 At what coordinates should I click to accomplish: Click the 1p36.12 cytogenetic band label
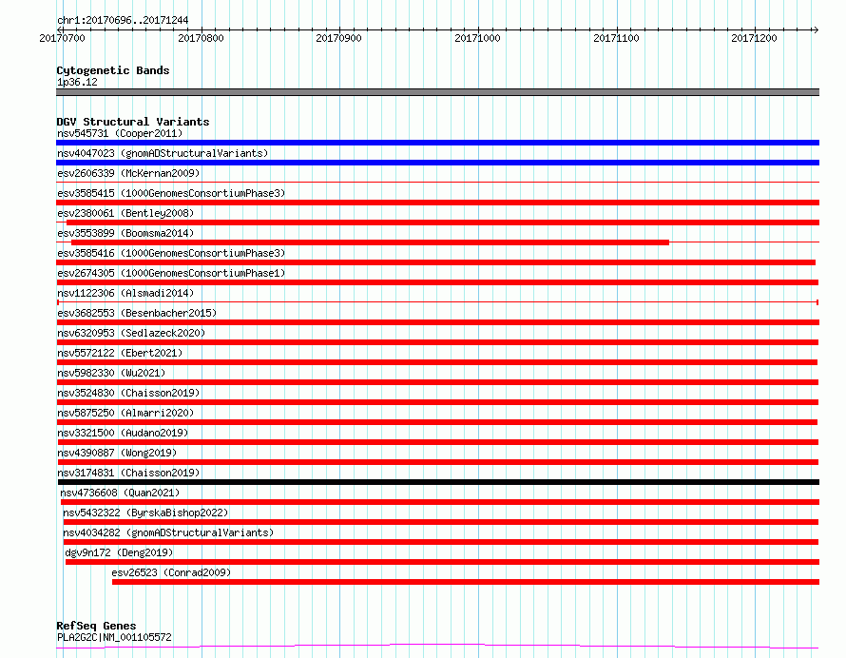77,82
